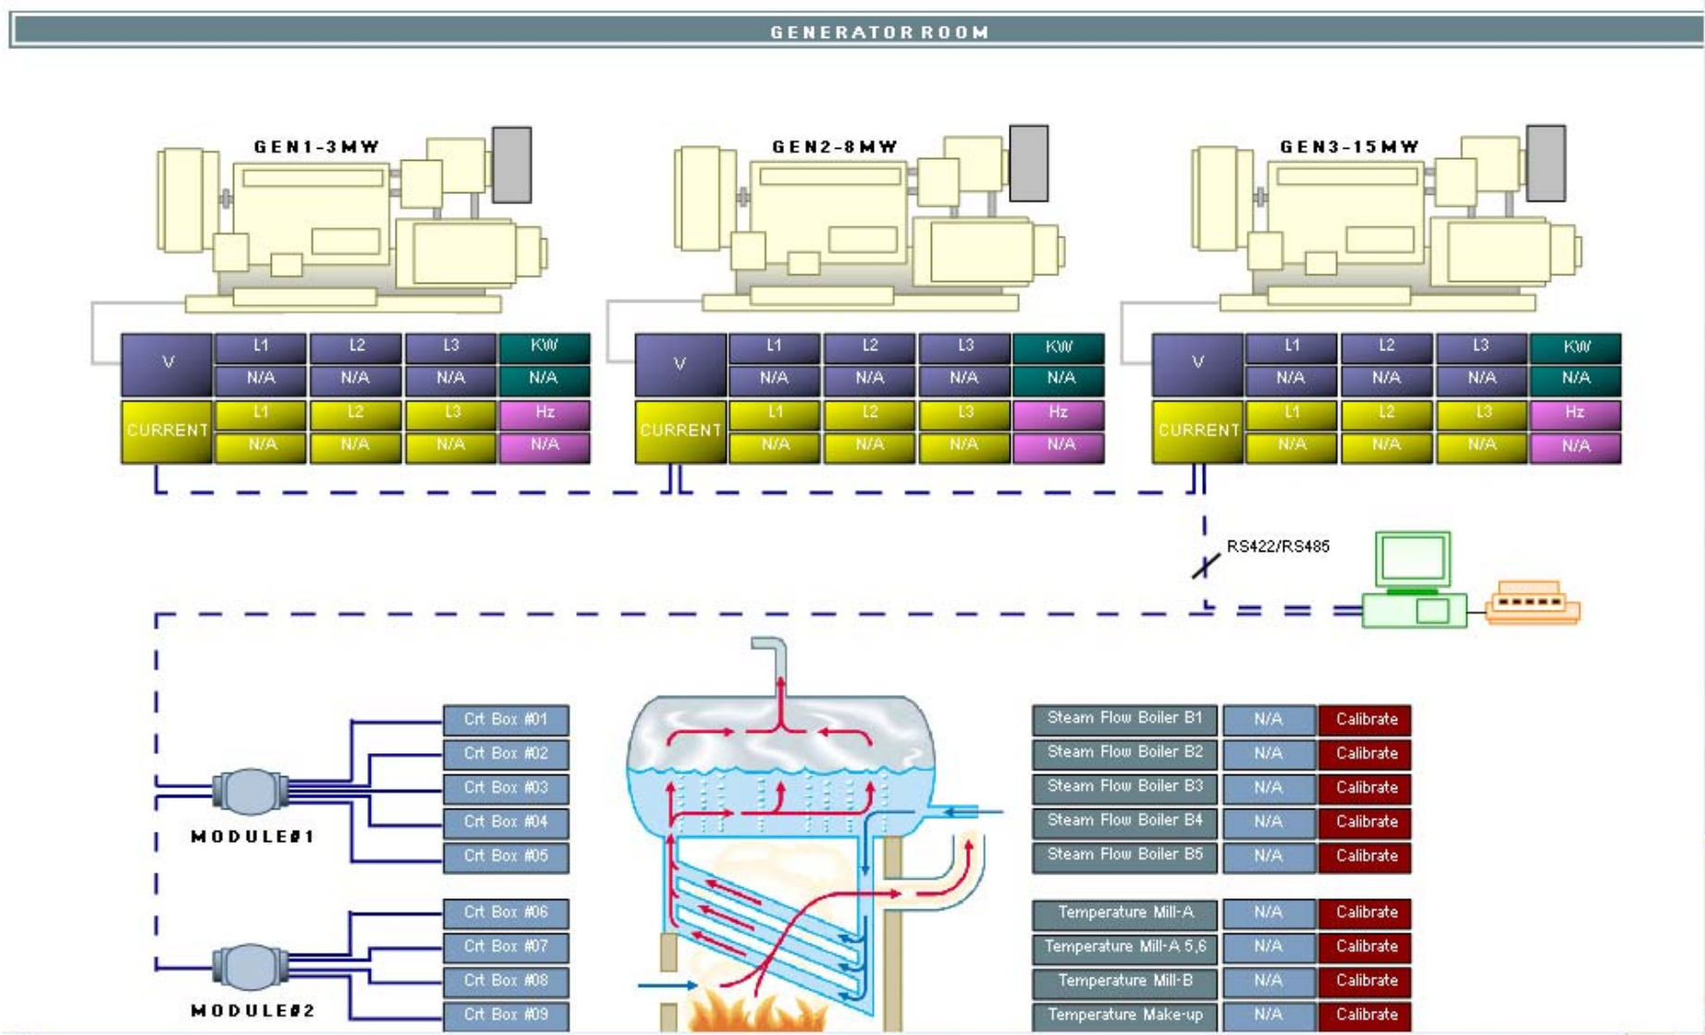
Task: Click the Temperature Mill-A label
Action: click(1124, 913)
